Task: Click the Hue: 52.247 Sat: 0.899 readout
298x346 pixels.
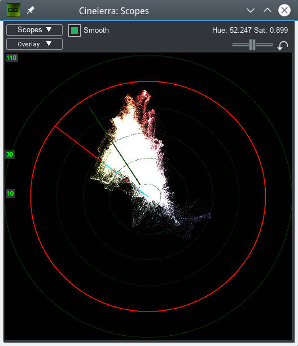Action: coord(250,30)
